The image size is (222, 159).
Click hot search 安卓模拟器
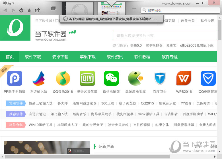tap(154, 45)
